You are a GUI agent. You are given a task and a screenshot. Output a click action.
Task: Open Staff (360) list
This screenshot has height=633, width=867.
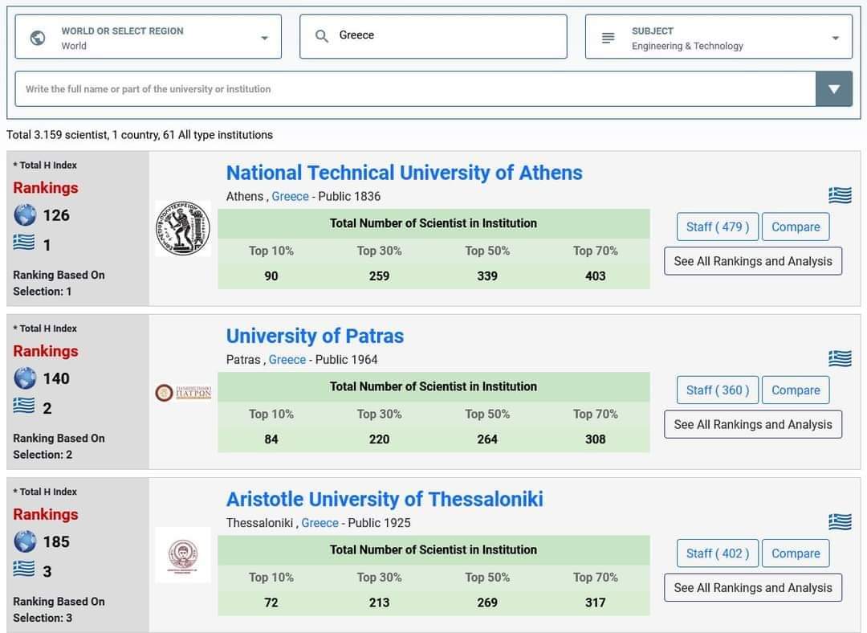click(x=718, y=390)
